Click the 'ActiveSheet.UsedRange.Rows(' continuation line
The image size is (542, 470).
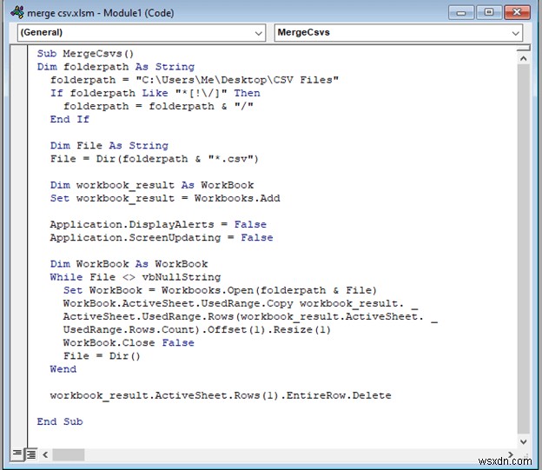(x=250, y=316)
